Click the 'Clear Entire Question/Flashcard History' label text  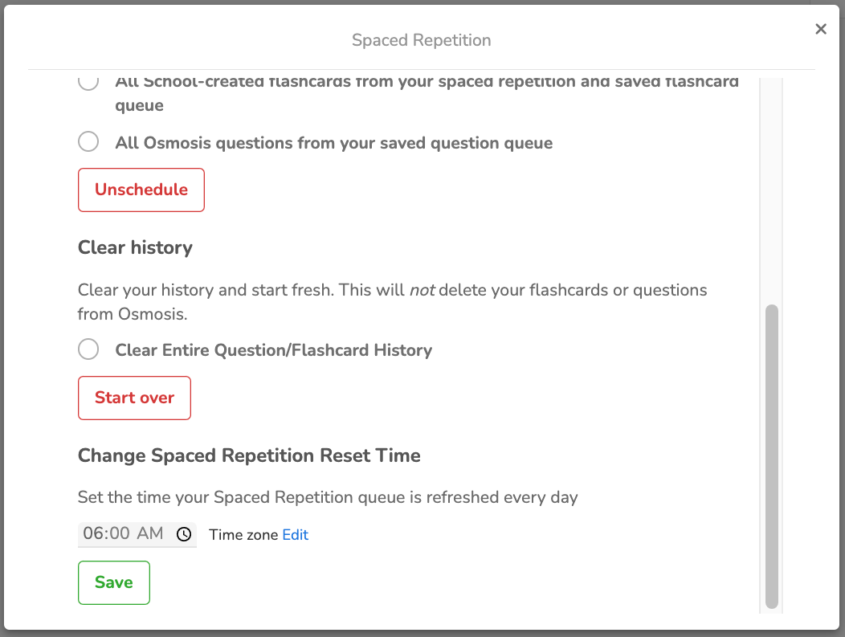click(273, 350)
